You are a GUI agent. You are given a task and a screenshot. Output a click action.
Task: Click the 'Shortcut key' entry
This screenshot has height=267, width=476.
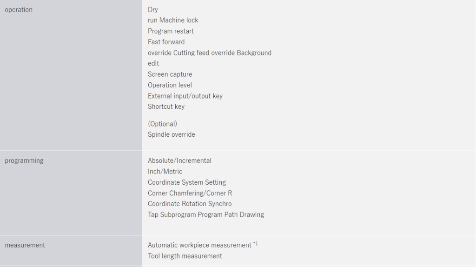coord(166,107)
